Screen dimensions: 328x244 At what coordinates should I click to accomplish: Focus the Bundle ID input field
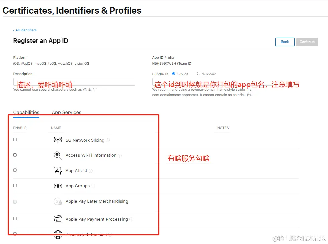[x=213, y=82]
